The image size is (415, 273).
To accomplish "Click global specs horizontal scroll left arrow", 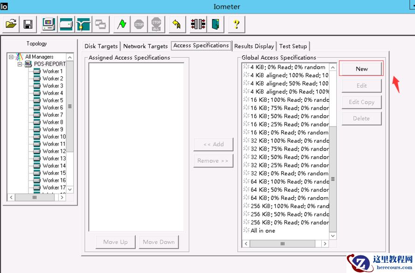I will [246, 244].
